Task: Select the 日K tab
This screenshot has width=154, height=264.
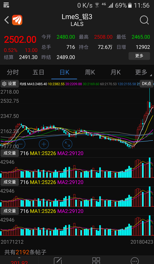Action: 64,72
